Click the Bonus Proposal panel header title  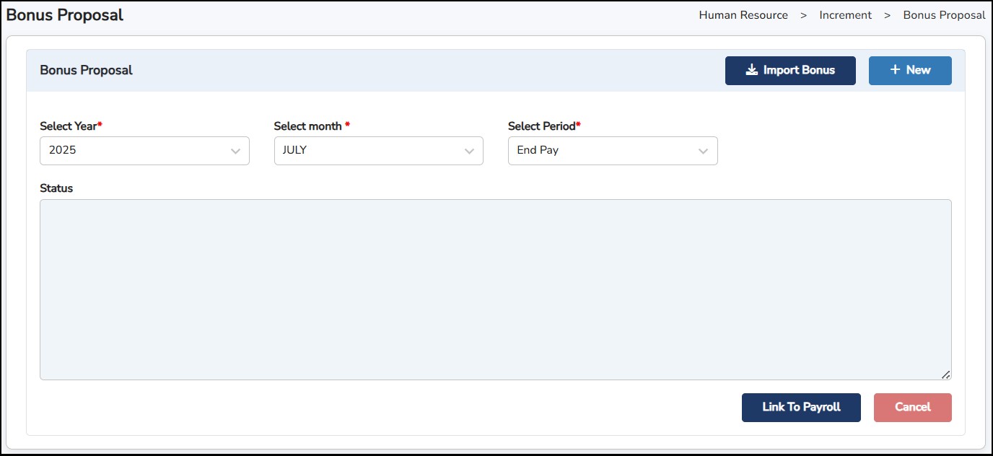(x=86, y=70)
